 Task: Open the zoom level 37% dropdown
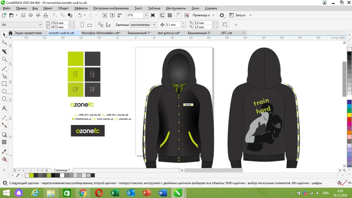coord(146,15)
